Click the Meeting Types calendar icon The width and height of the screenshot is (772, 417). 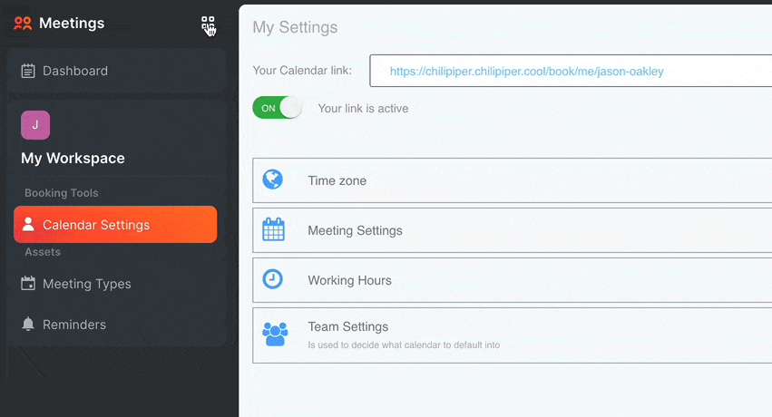(x=28, y=283)
